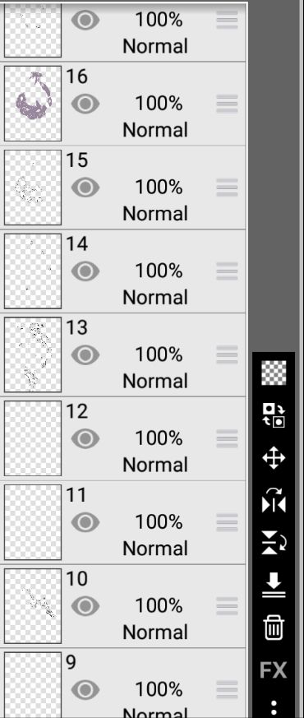Select the Move/transform arrows icon

274,458
